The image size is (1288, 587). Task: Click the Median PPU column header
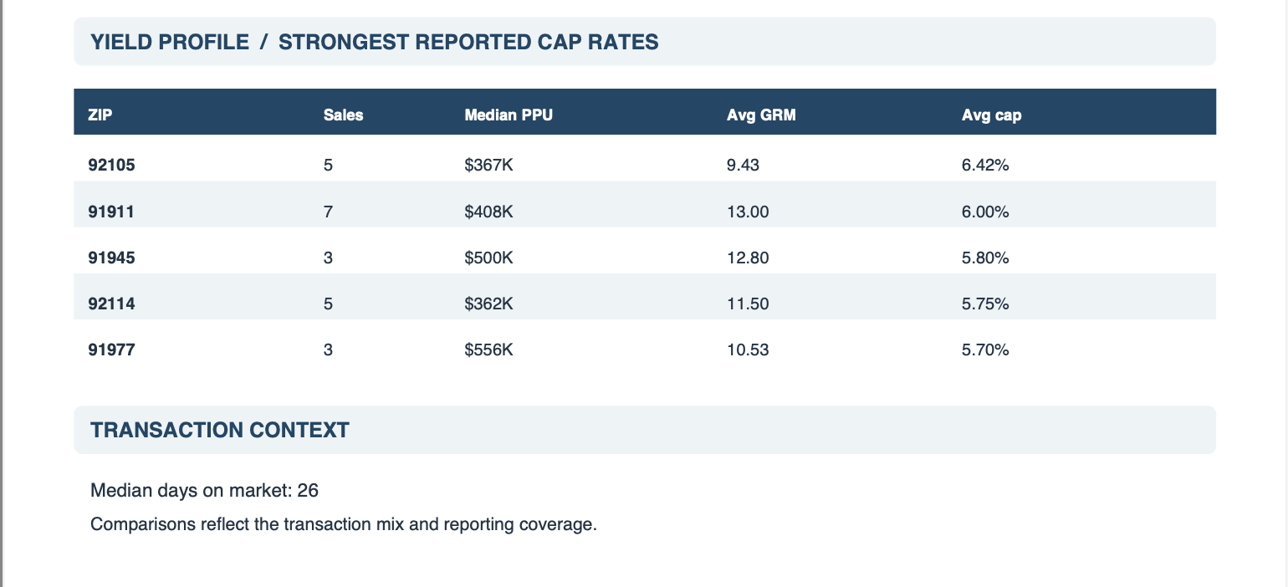[509, 115]
